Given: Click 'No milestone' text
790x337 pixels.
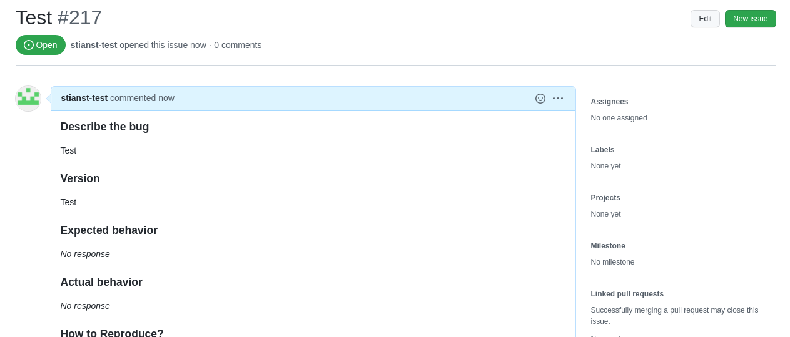Looking at the screenshot, I should [612, 262].
